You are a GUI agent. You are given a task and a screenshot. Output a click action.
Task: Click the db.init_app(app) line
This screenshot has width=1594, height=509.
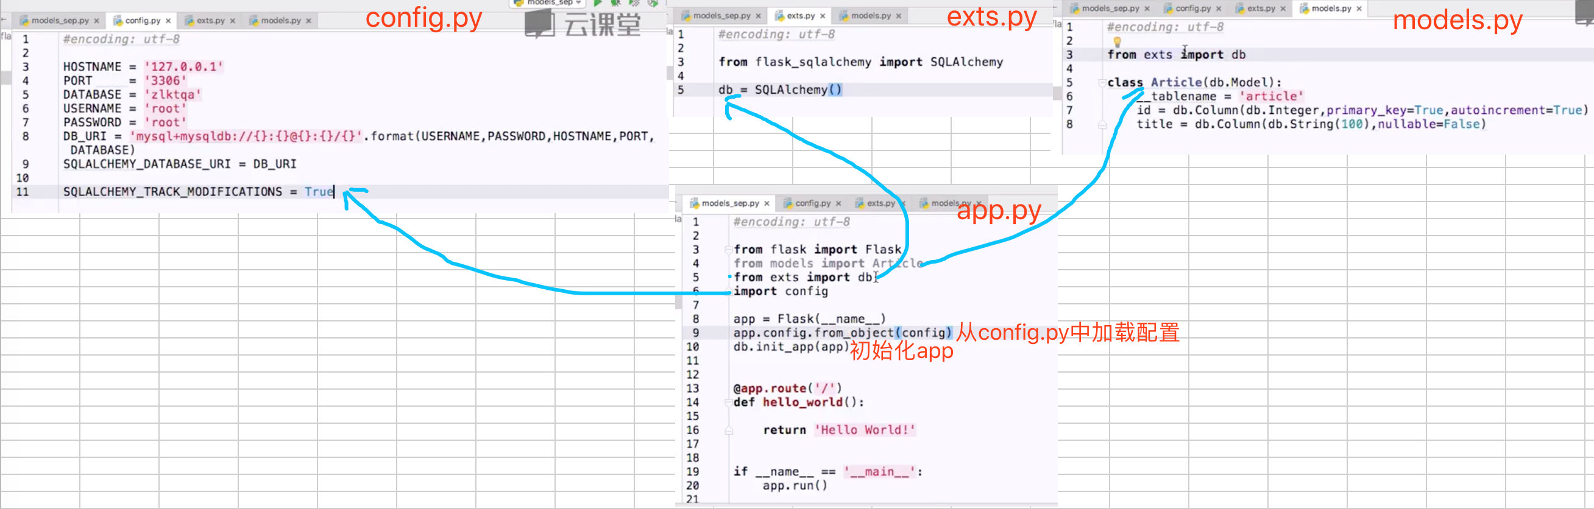coord(792,348)
